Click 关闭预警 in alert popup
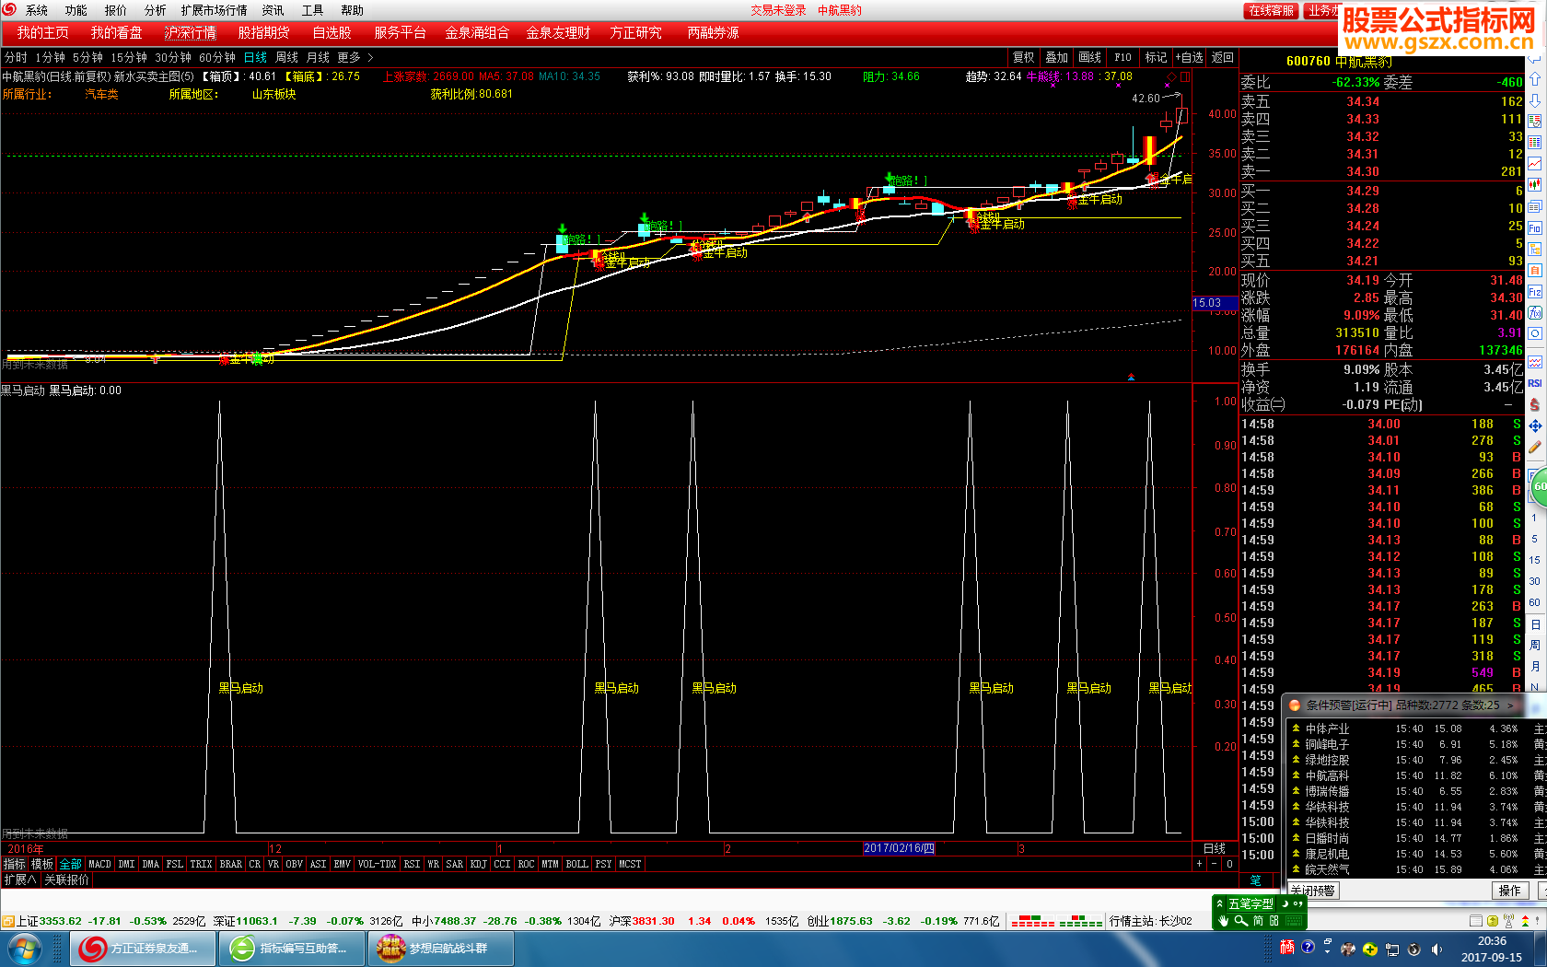The image size is (1547, 967). click(1313, 891)
